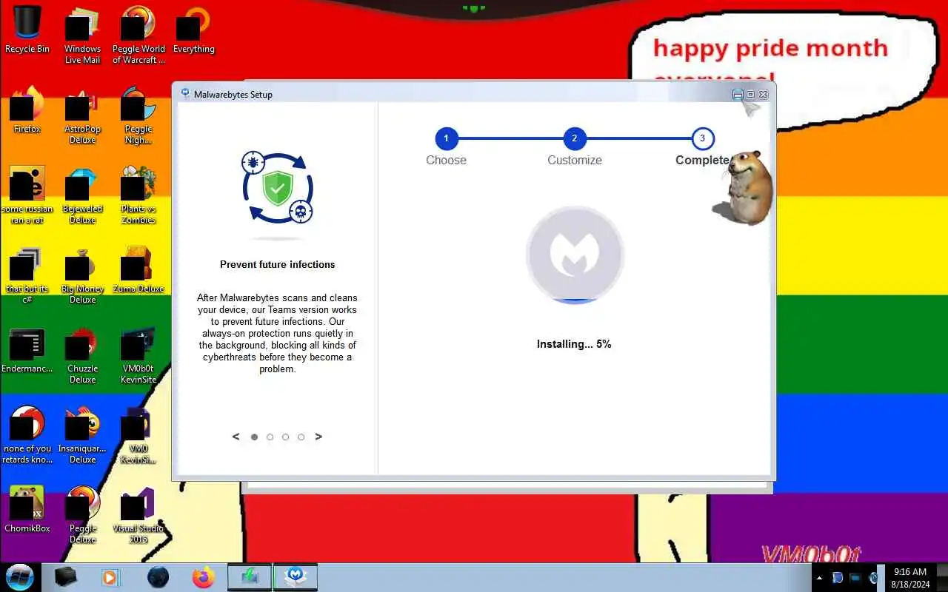Click the dark round taskbar icon
The height and width of the screenshot is (592, 948).
158,576
